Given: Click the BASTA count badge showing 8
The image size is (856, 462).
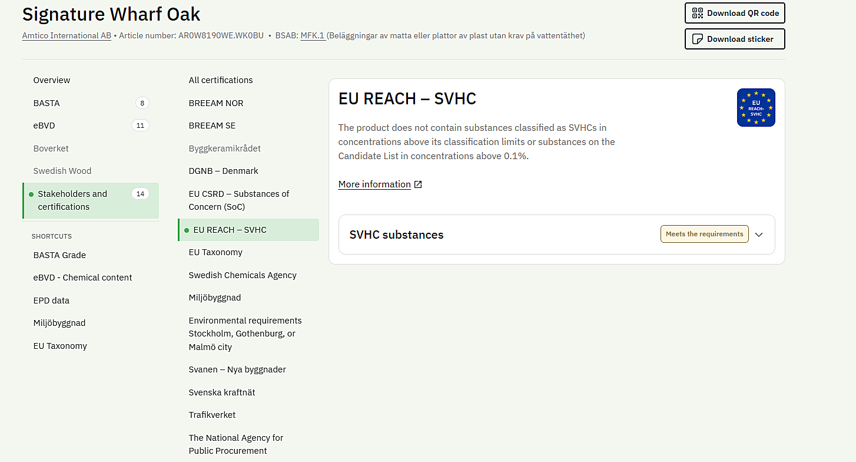Looking at the screenshot, I should 142,103.
